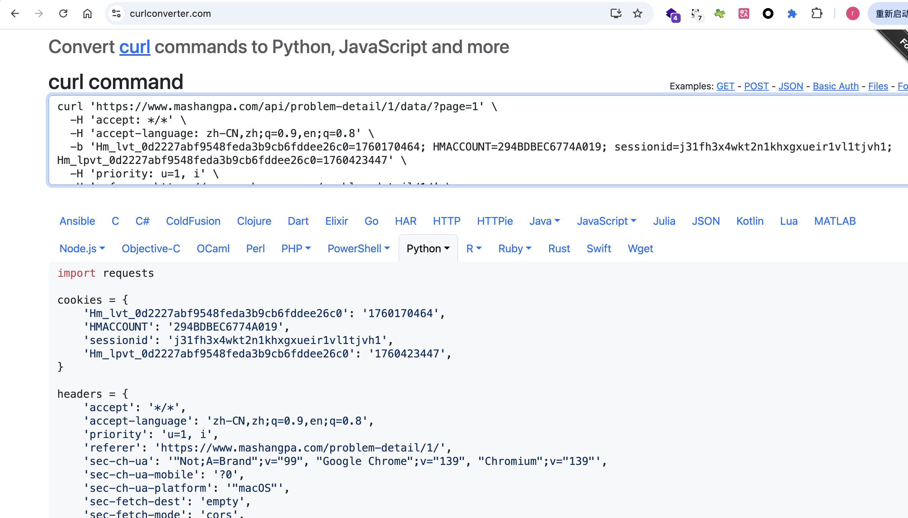908x518 pixels.
Task: Go to browser home page
Action: [87, 13]
